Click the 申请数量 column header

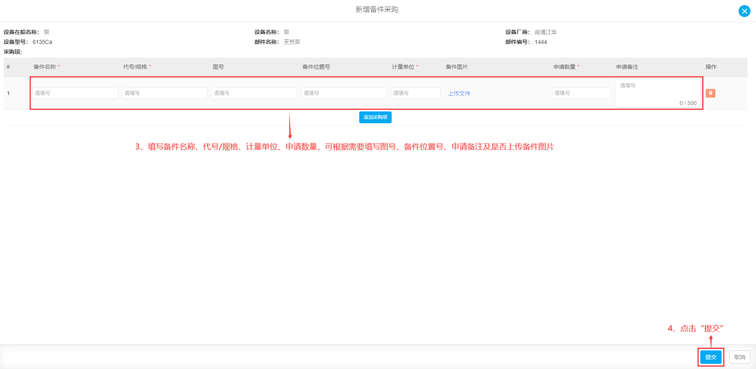pyautogui.click(x=564, y=67)
